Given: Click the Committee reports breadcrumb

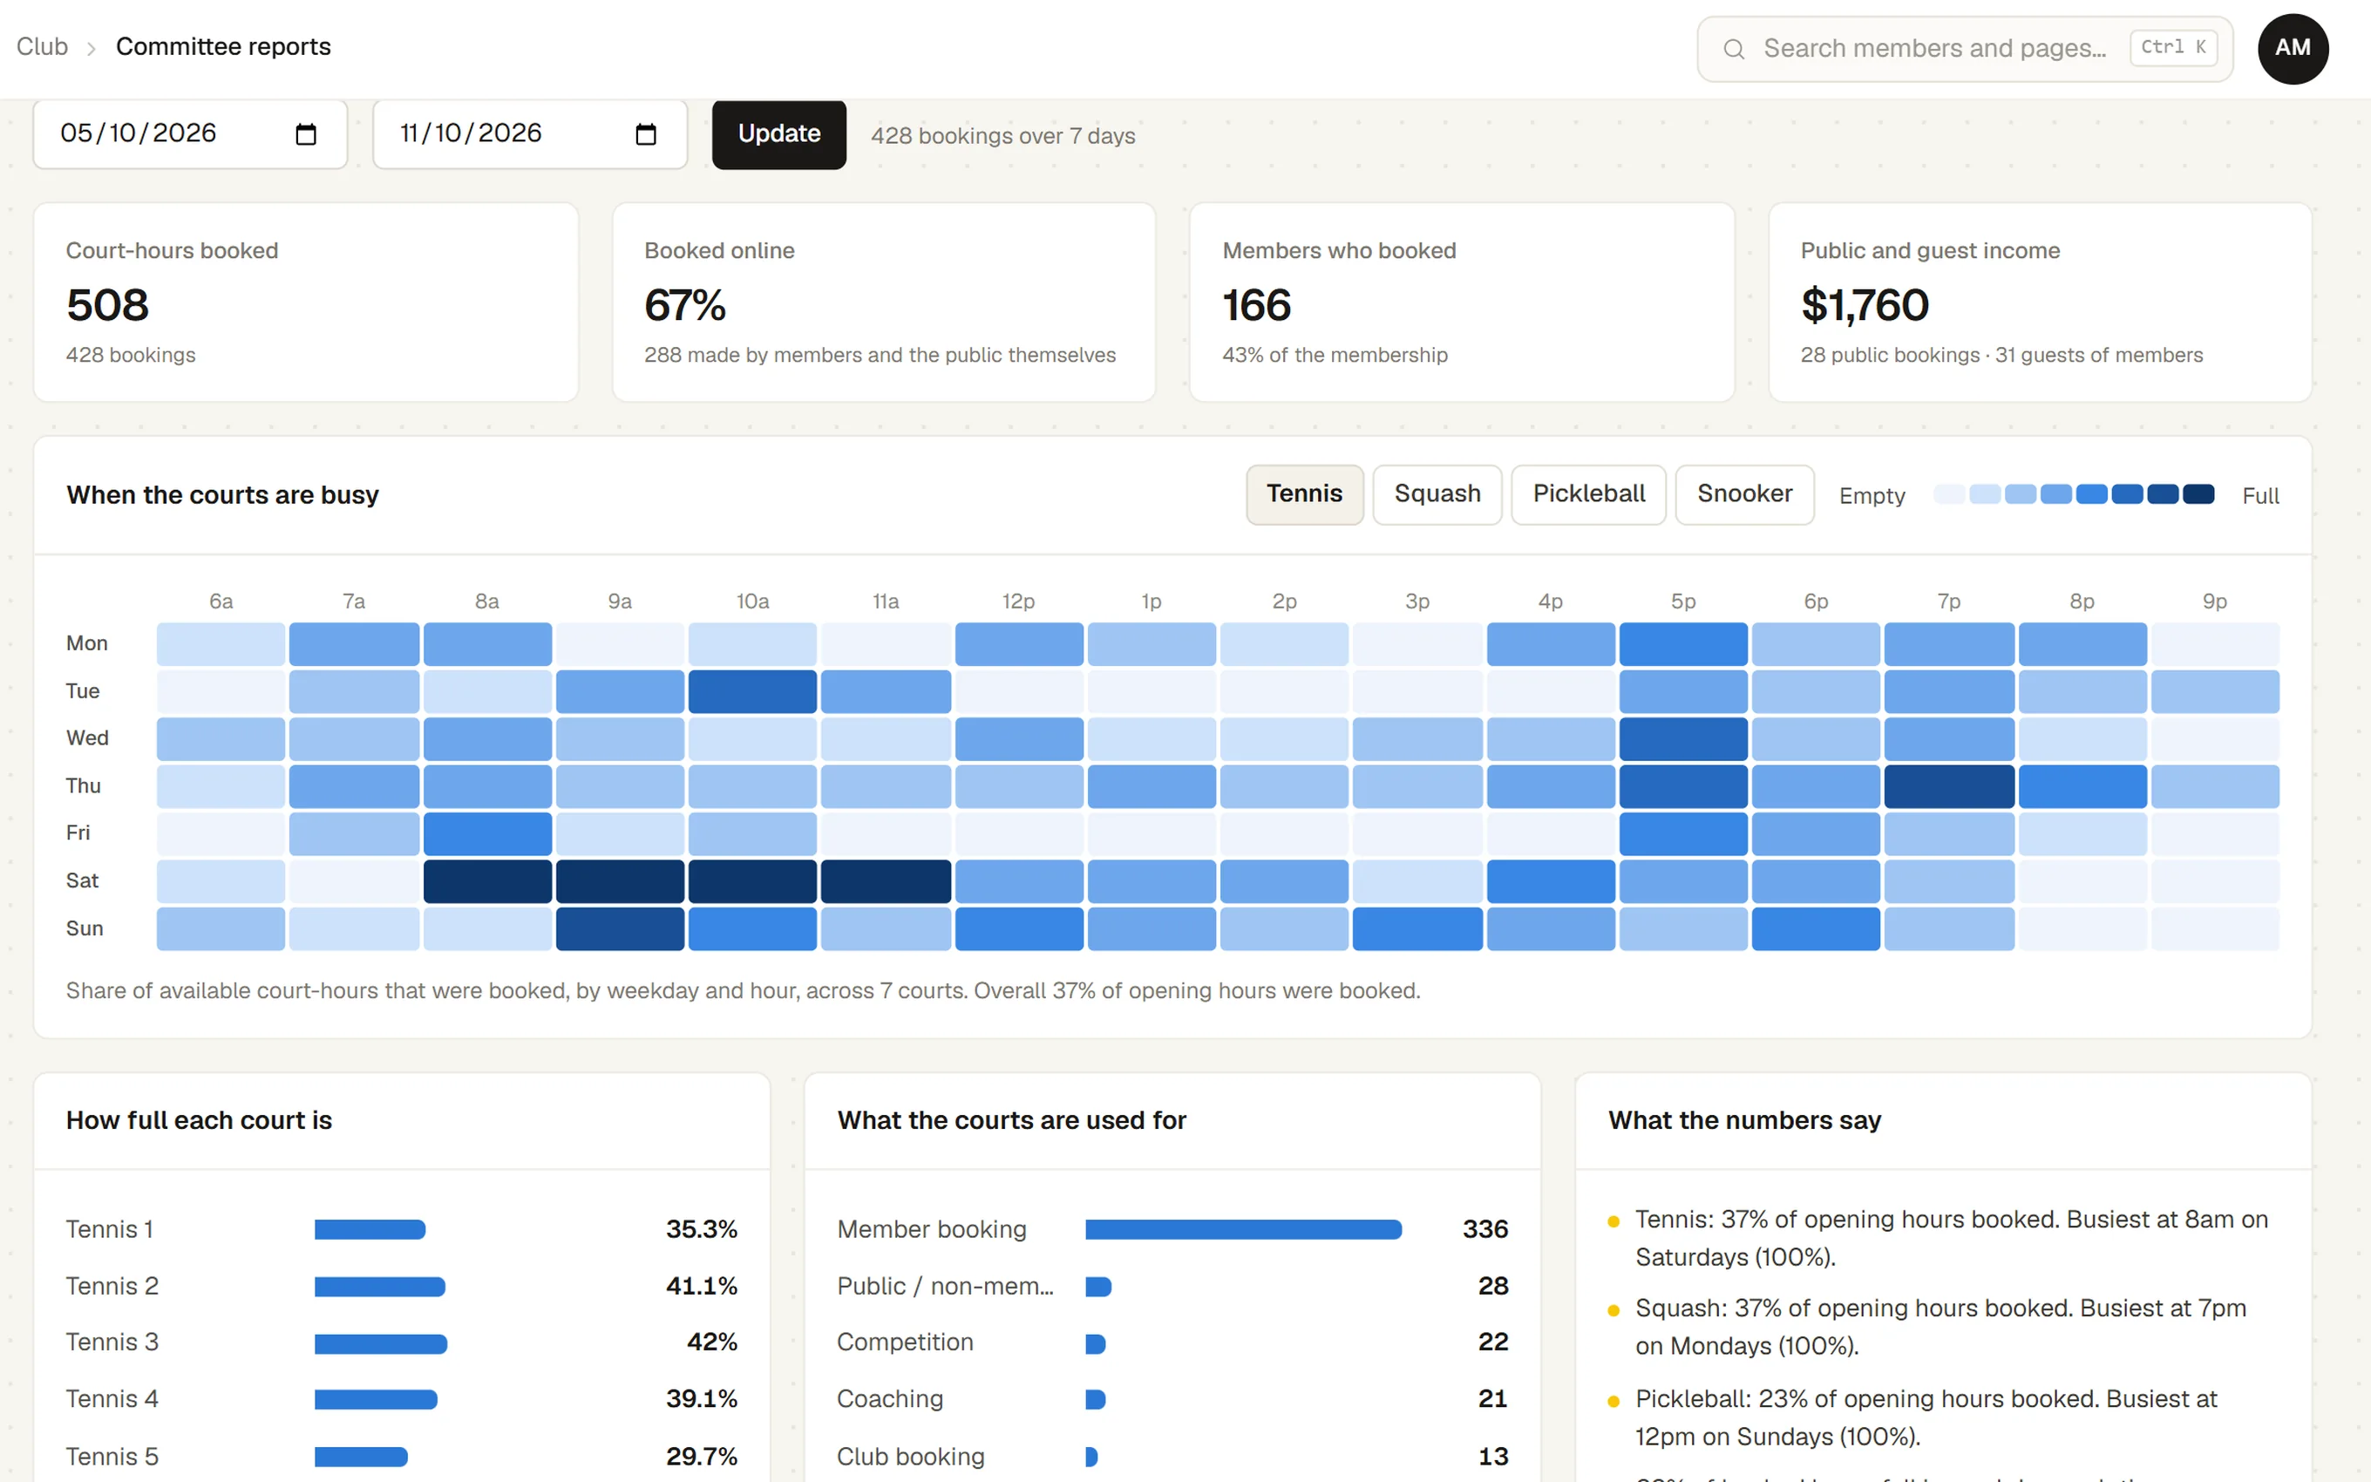Looking at the screenshot, I should coord(223,47).
